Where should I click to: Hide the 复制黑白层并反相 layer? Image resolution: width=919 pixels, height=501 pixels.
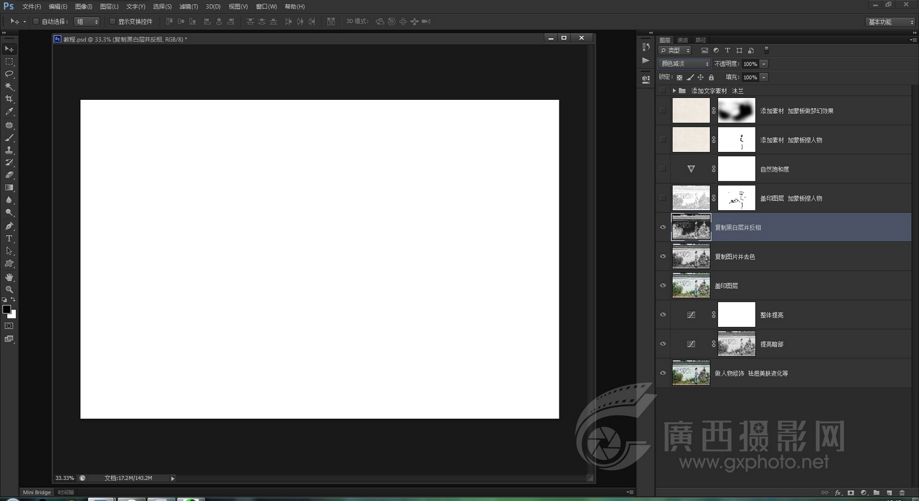(x=663, y=227)
